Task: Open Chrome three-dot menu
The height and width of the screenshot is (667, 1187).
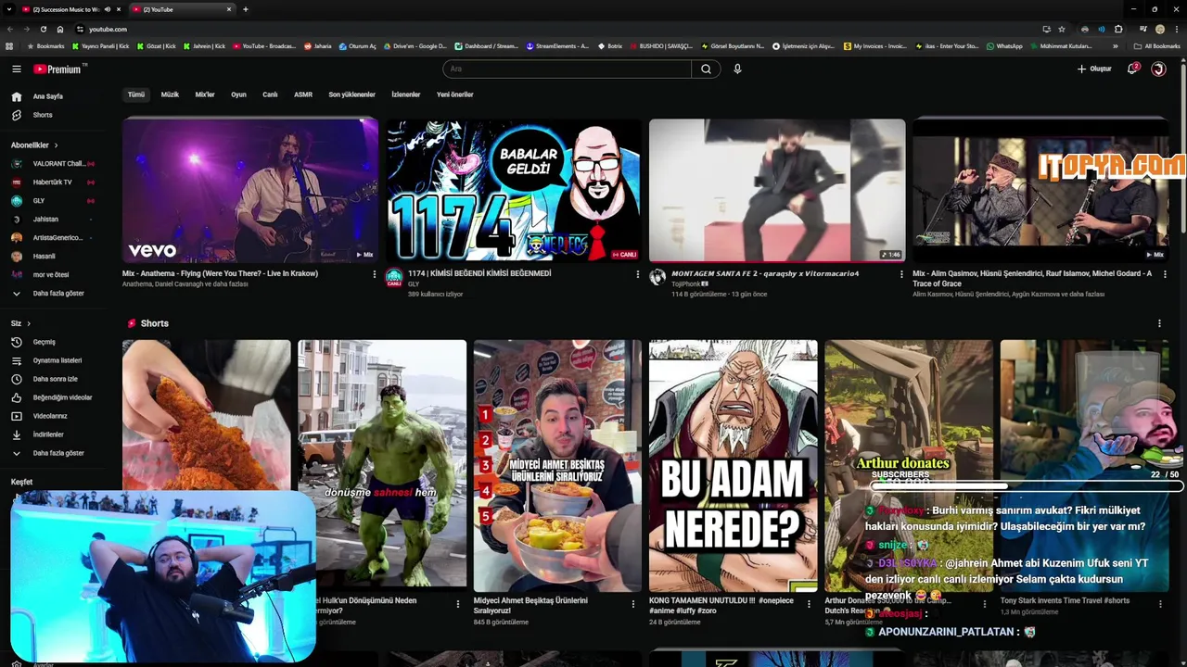Action: 1177,29
